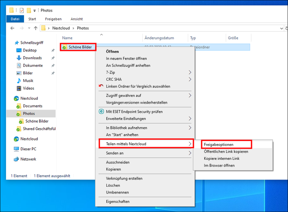This screenshot has width=288, height=212.
Task: Click the Musik note icon
Action: point(19,81)
